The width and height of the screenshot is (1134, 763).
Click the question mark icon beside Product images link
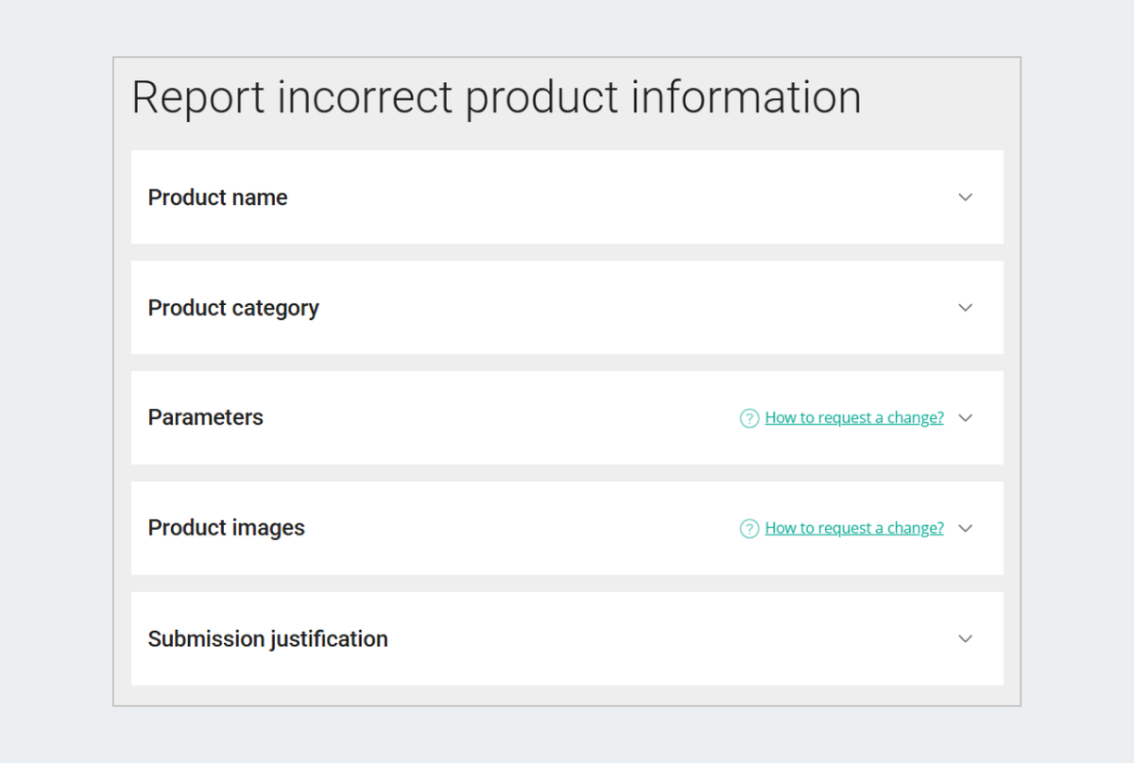click(x=748, y=528)
